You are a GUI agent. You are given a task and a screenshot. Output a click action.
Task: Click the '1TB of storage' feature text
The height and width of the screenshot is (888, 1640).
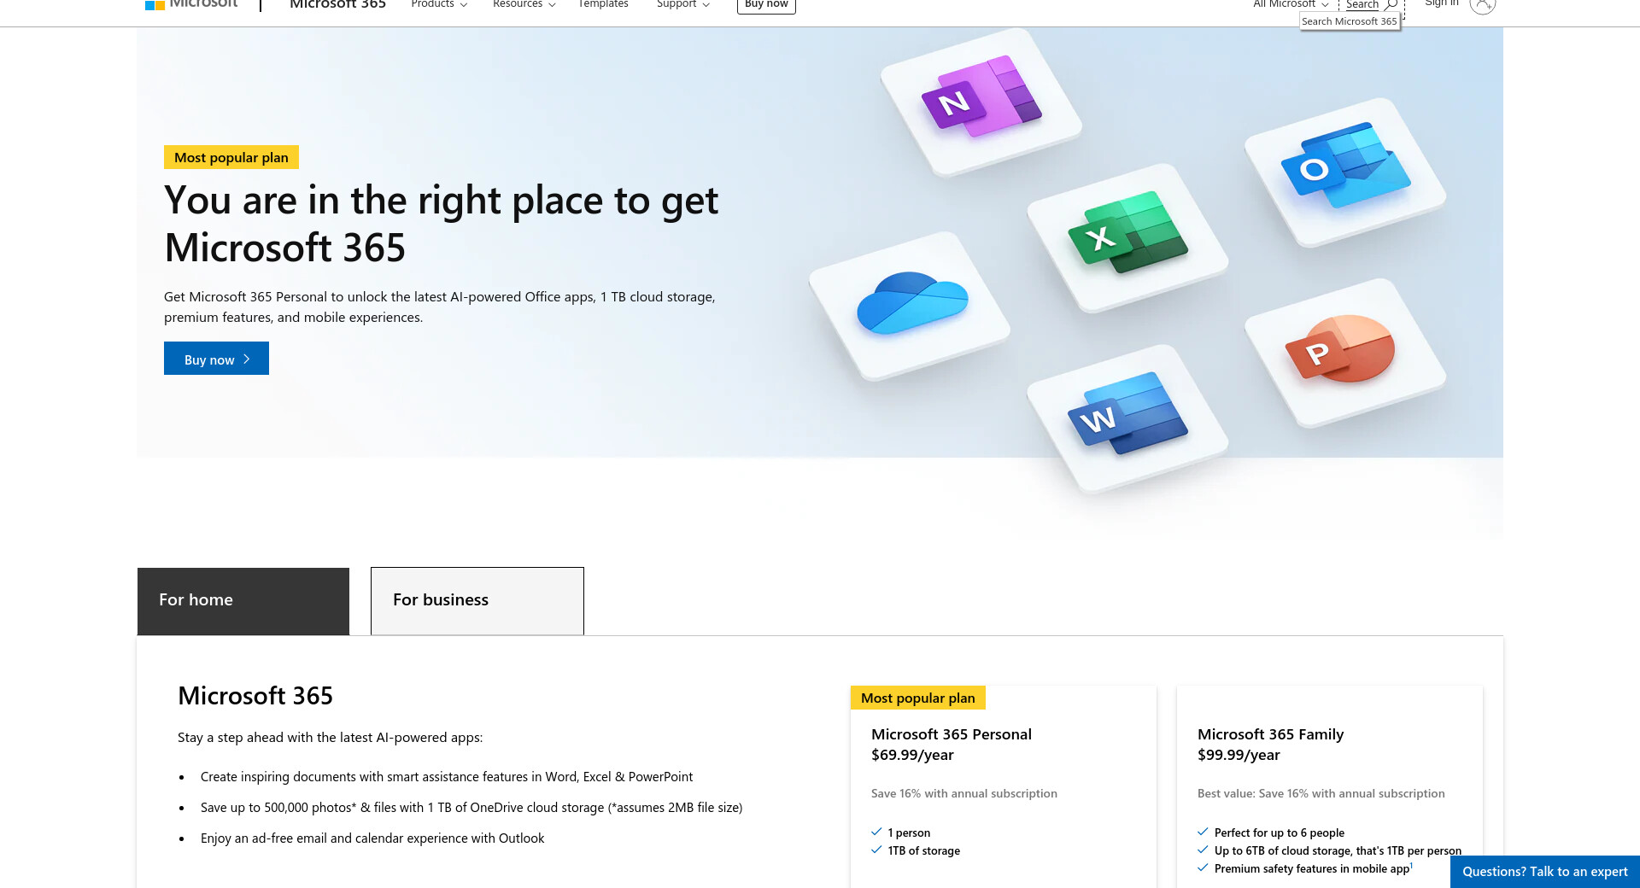(924, 850)
